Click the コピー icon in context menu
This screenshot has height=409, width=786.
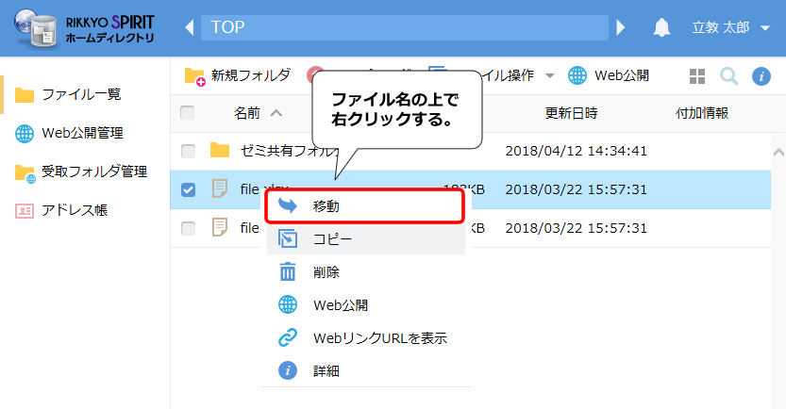click(x=288, y=238)
